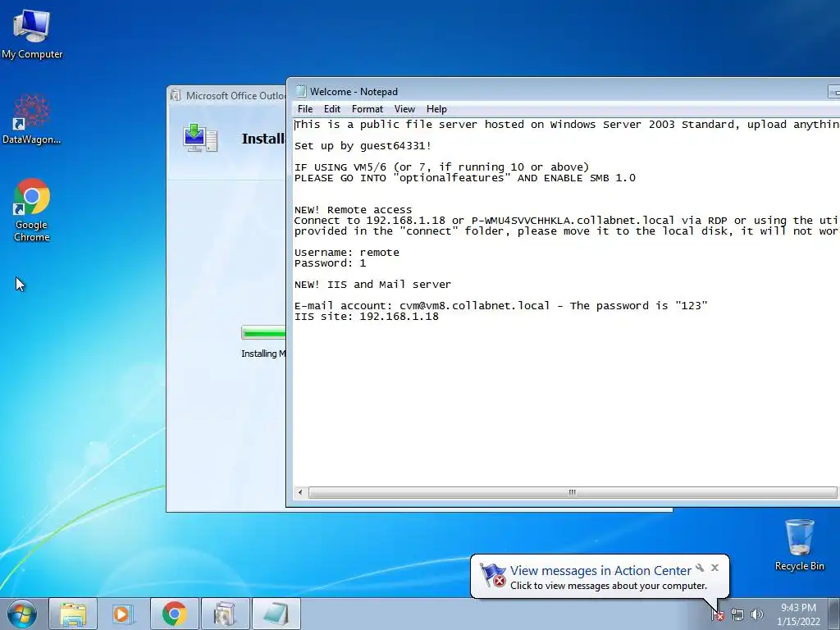Open Notepad View menu
Viewport: 840px width, 630px height.
404,109
